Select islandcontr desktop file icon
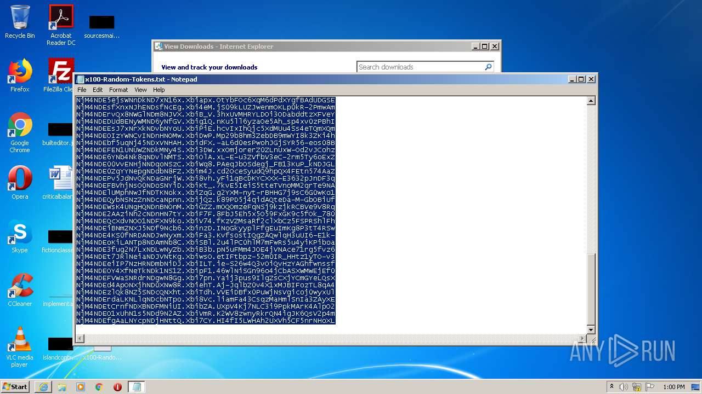The image size is (702, 394). point(59,349)
